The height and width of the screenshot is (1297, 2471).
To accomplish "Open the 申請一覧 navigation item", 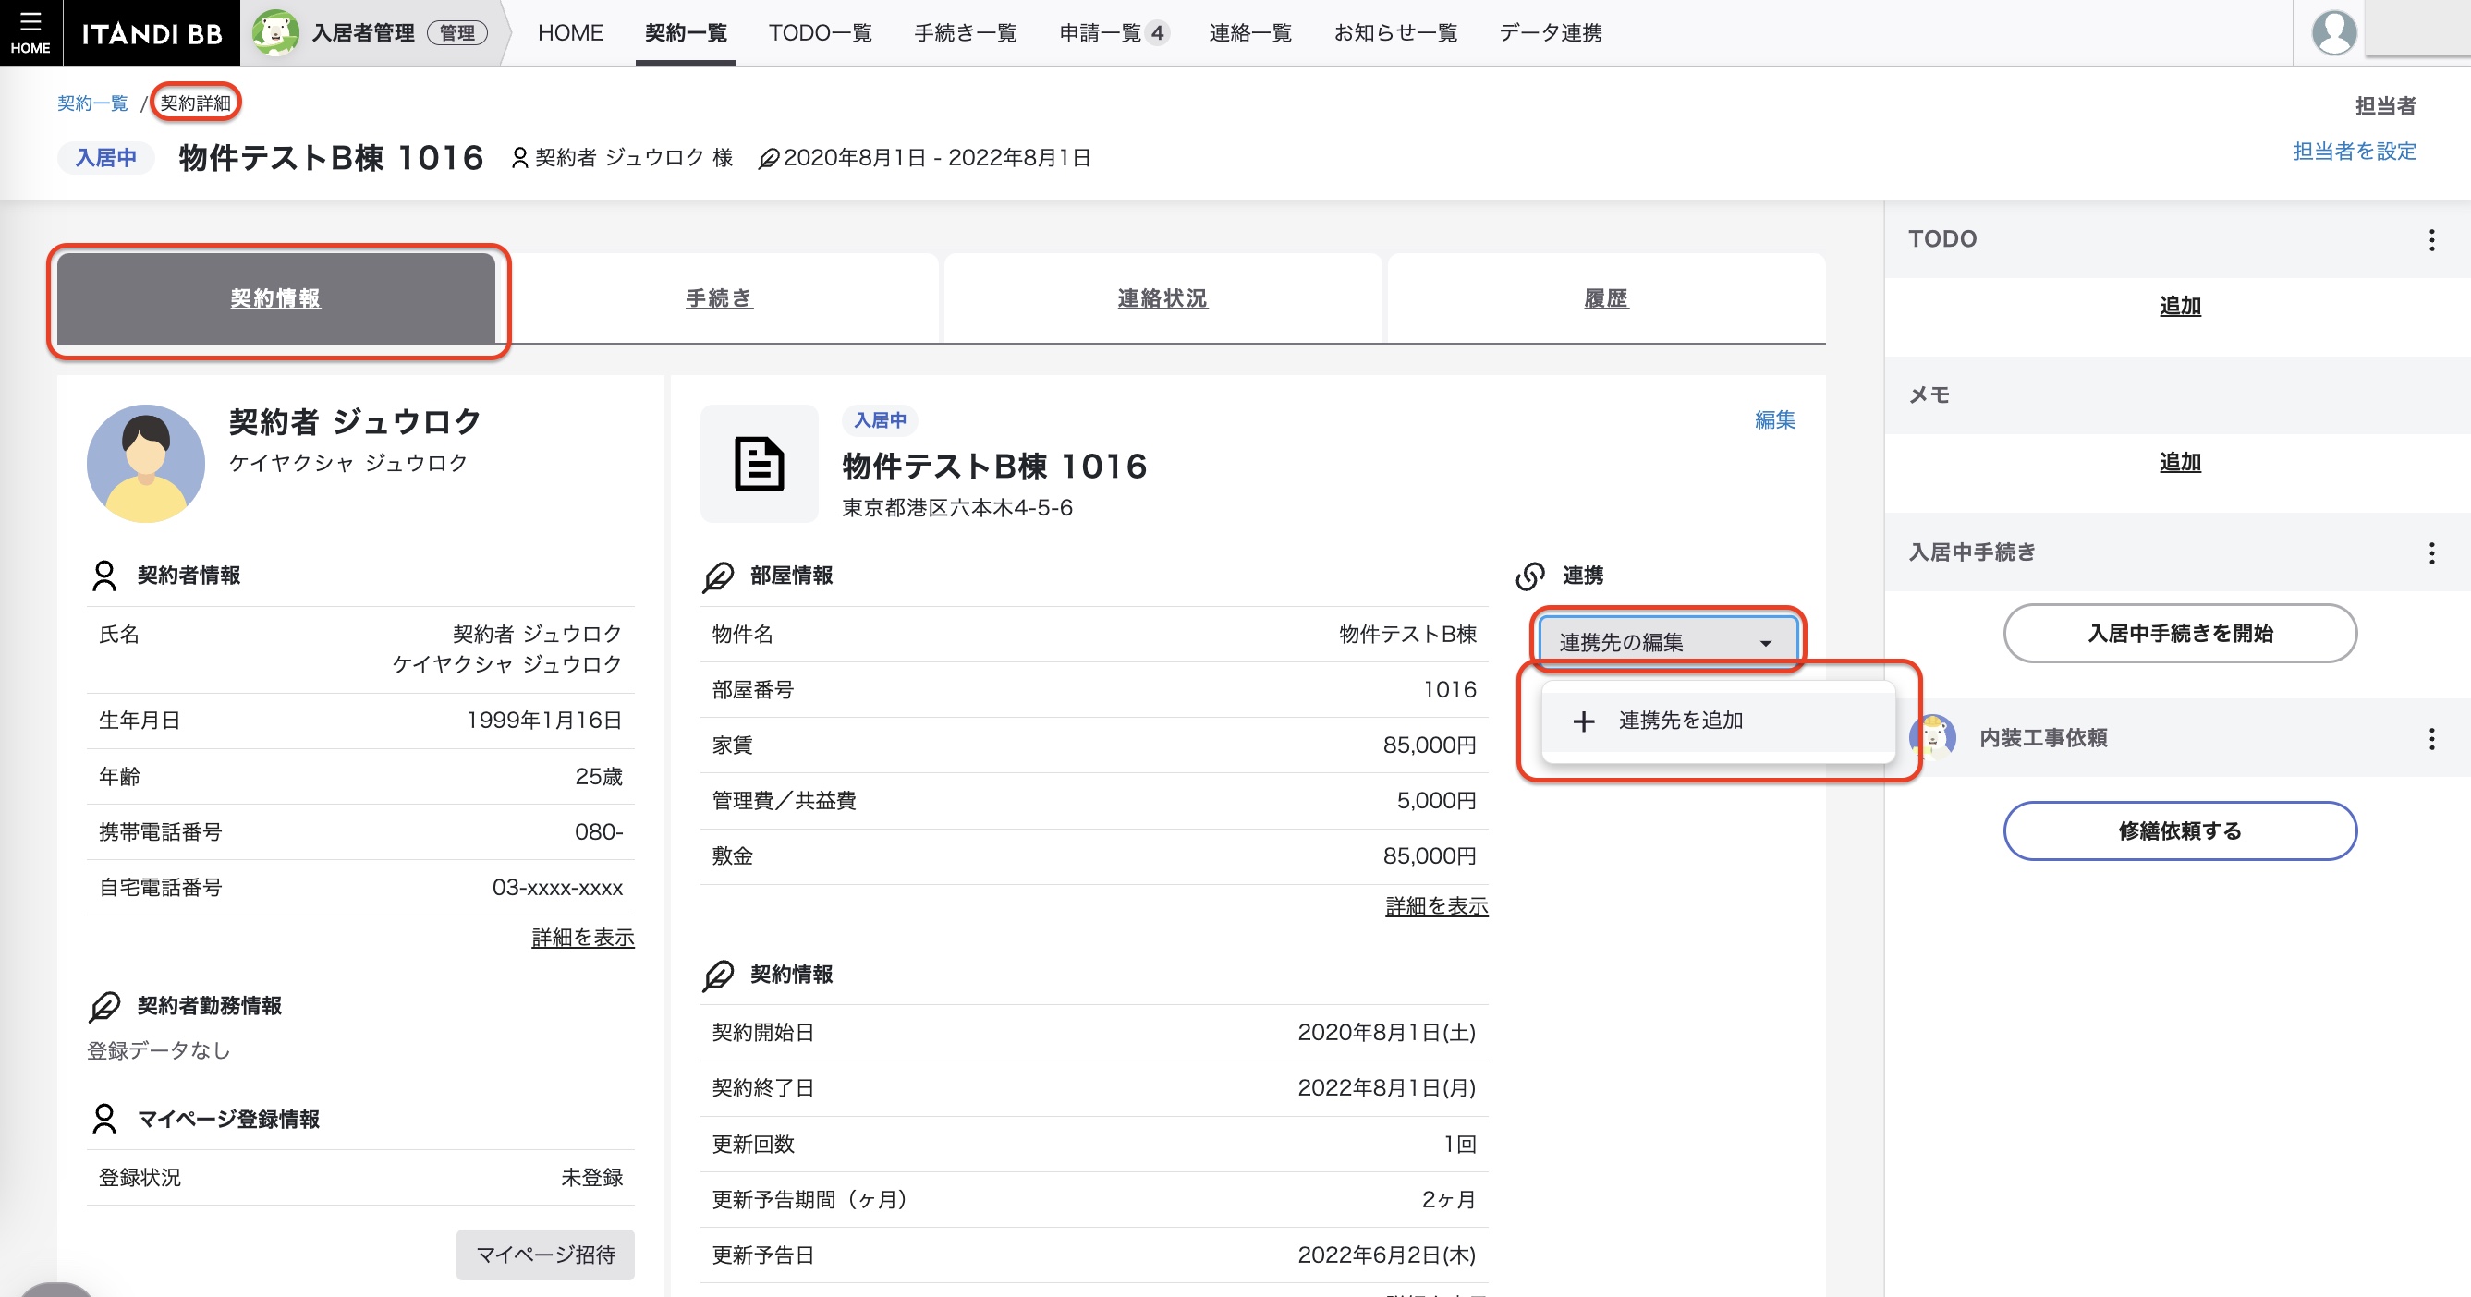I will [x=1113, y=32].
